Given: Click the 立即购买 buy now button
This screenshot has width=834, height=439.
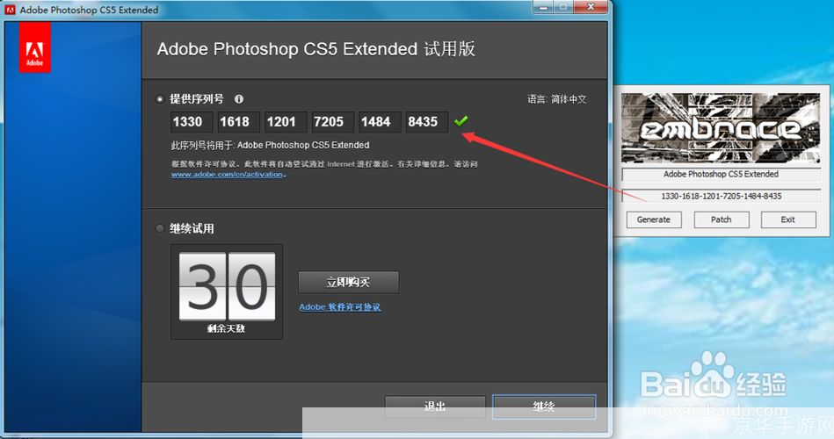Looking at the screenshot, I should [348, 282].
